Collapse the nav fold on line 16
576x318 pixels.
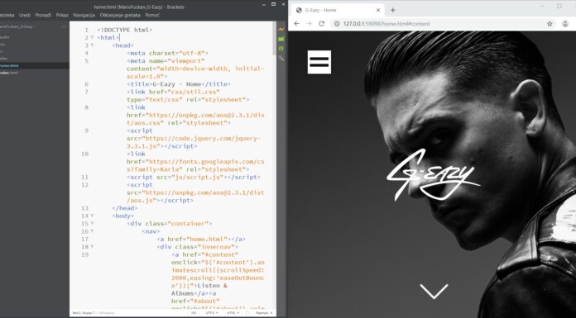[x=92, y=231]
